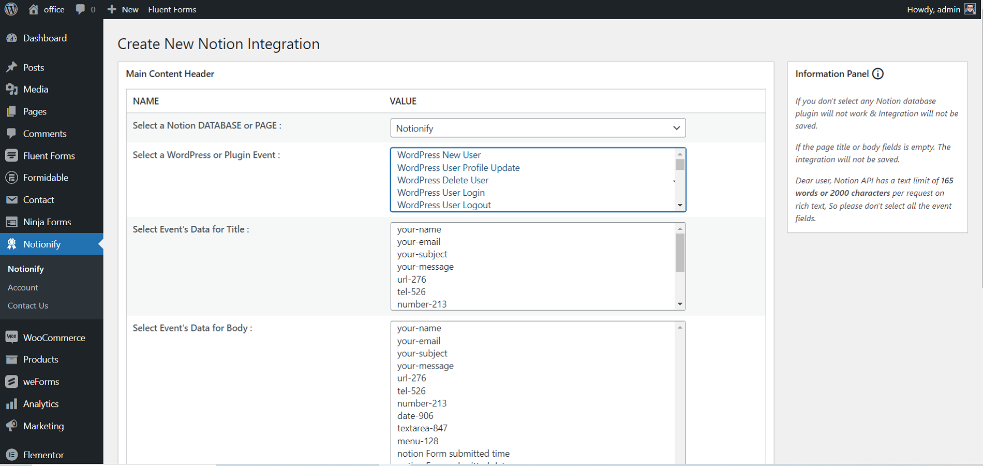Click the Fluent Forms sidebar icon
Viewport: 983px width, 466px height.
click(x=11, y=156)
